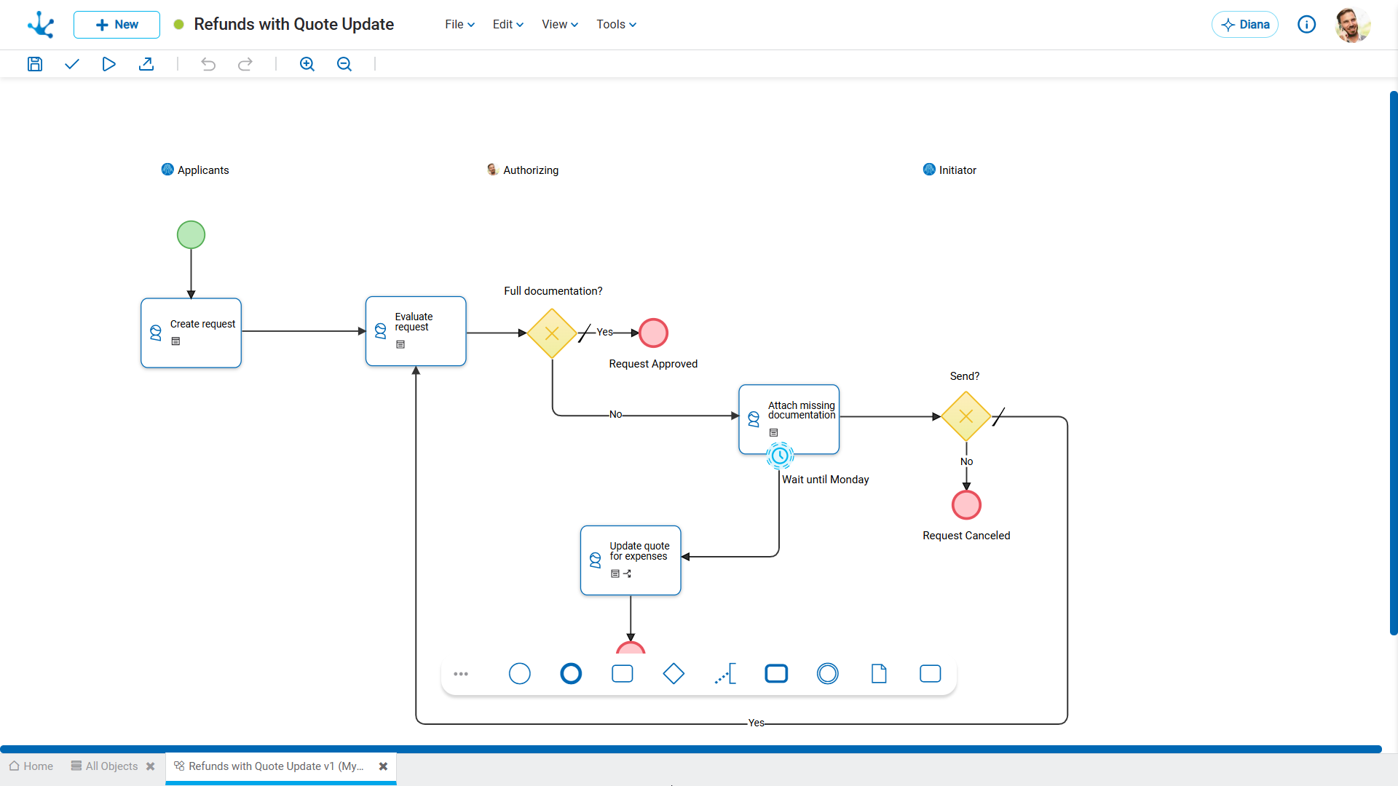Image resolution: width=1398 pixels, height=786 pixels.
Task: Open the Tools menu dropdown
Action: 617,25
